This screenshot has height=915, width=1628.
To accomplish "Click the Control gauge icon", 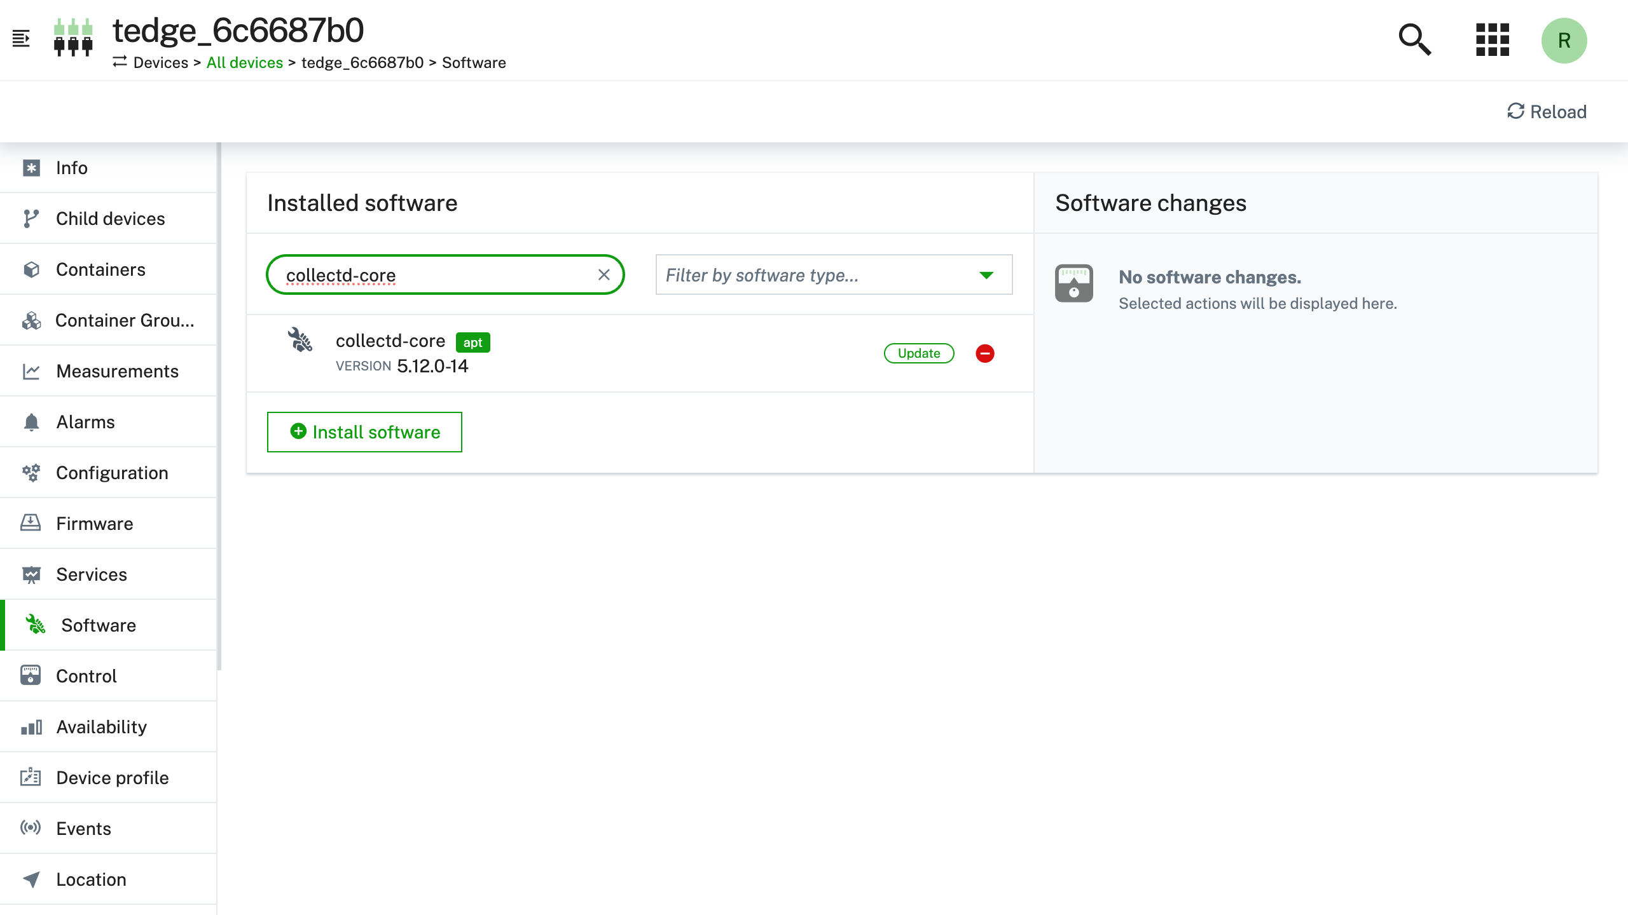I will pos(31,675).
